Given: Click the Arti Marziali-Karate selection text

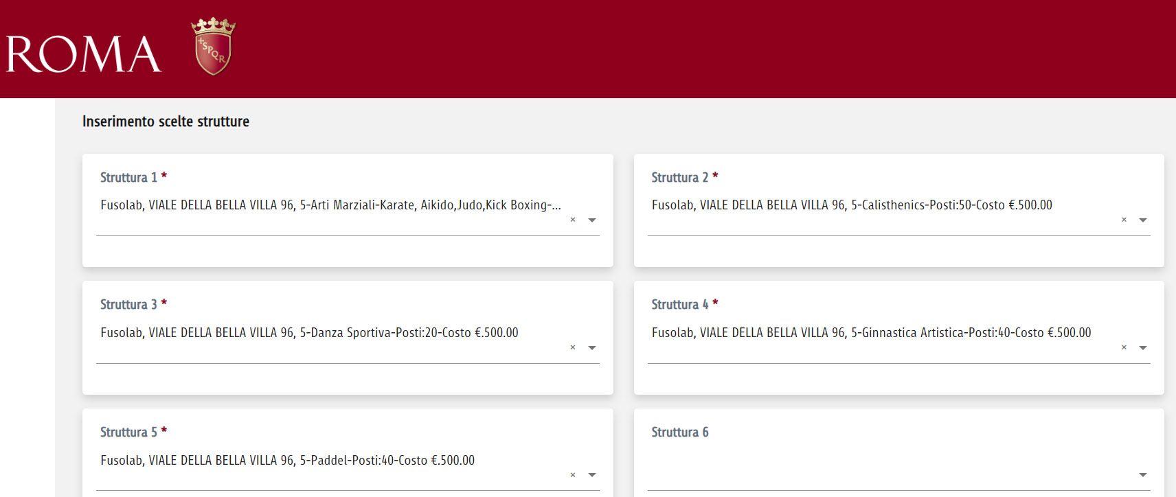Looking at the screenshot, I should [330, 205].
